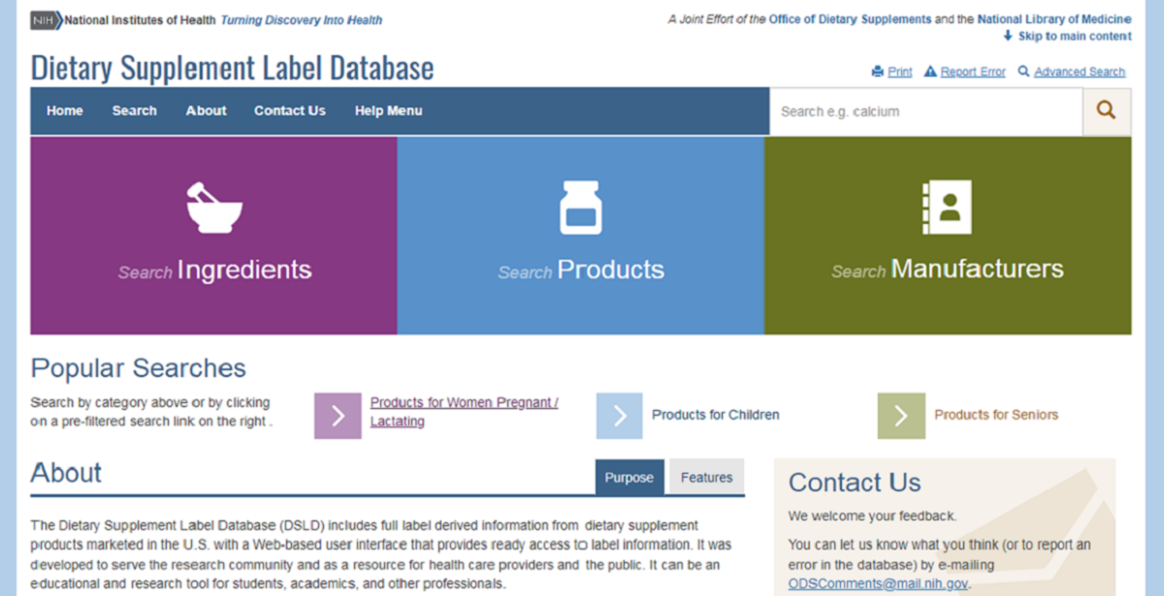This screenshot has width=1164, height=596.
Task: Click the green chevron for Products for Seniors
Action: coord(901,416)
